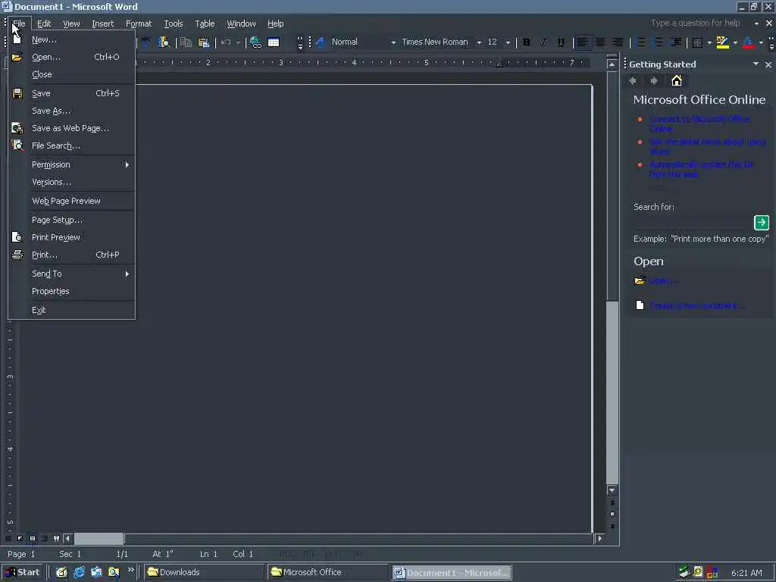Open the Format menu
Viewport: 776px width, 582px height.
click(x=139, y=23)
